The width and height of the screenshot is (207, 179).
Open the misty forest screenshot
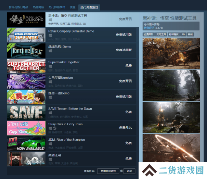(171, 86)
